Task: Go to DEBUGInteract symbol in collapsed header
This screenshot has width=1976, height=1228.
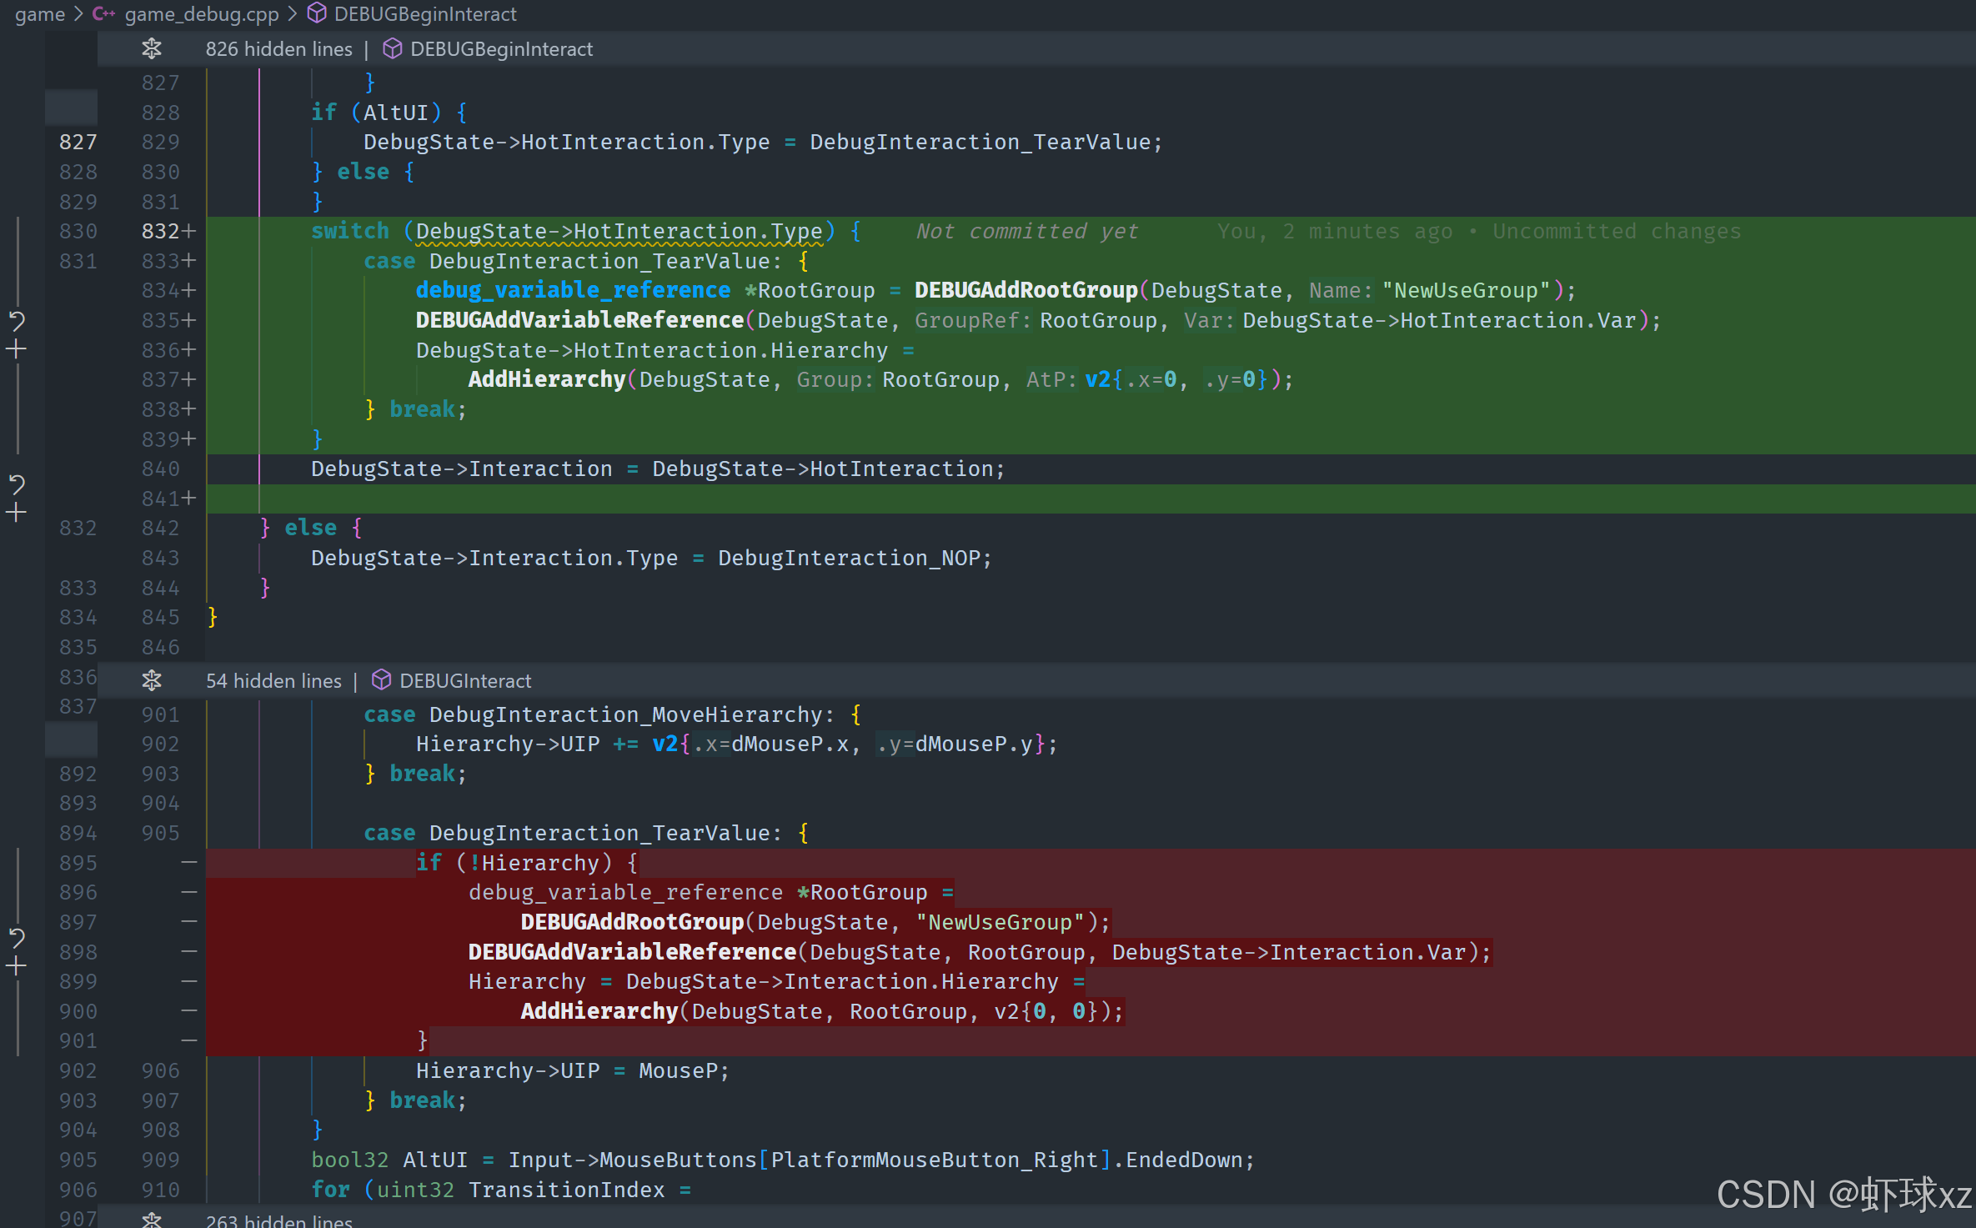Action: [464, 680]
